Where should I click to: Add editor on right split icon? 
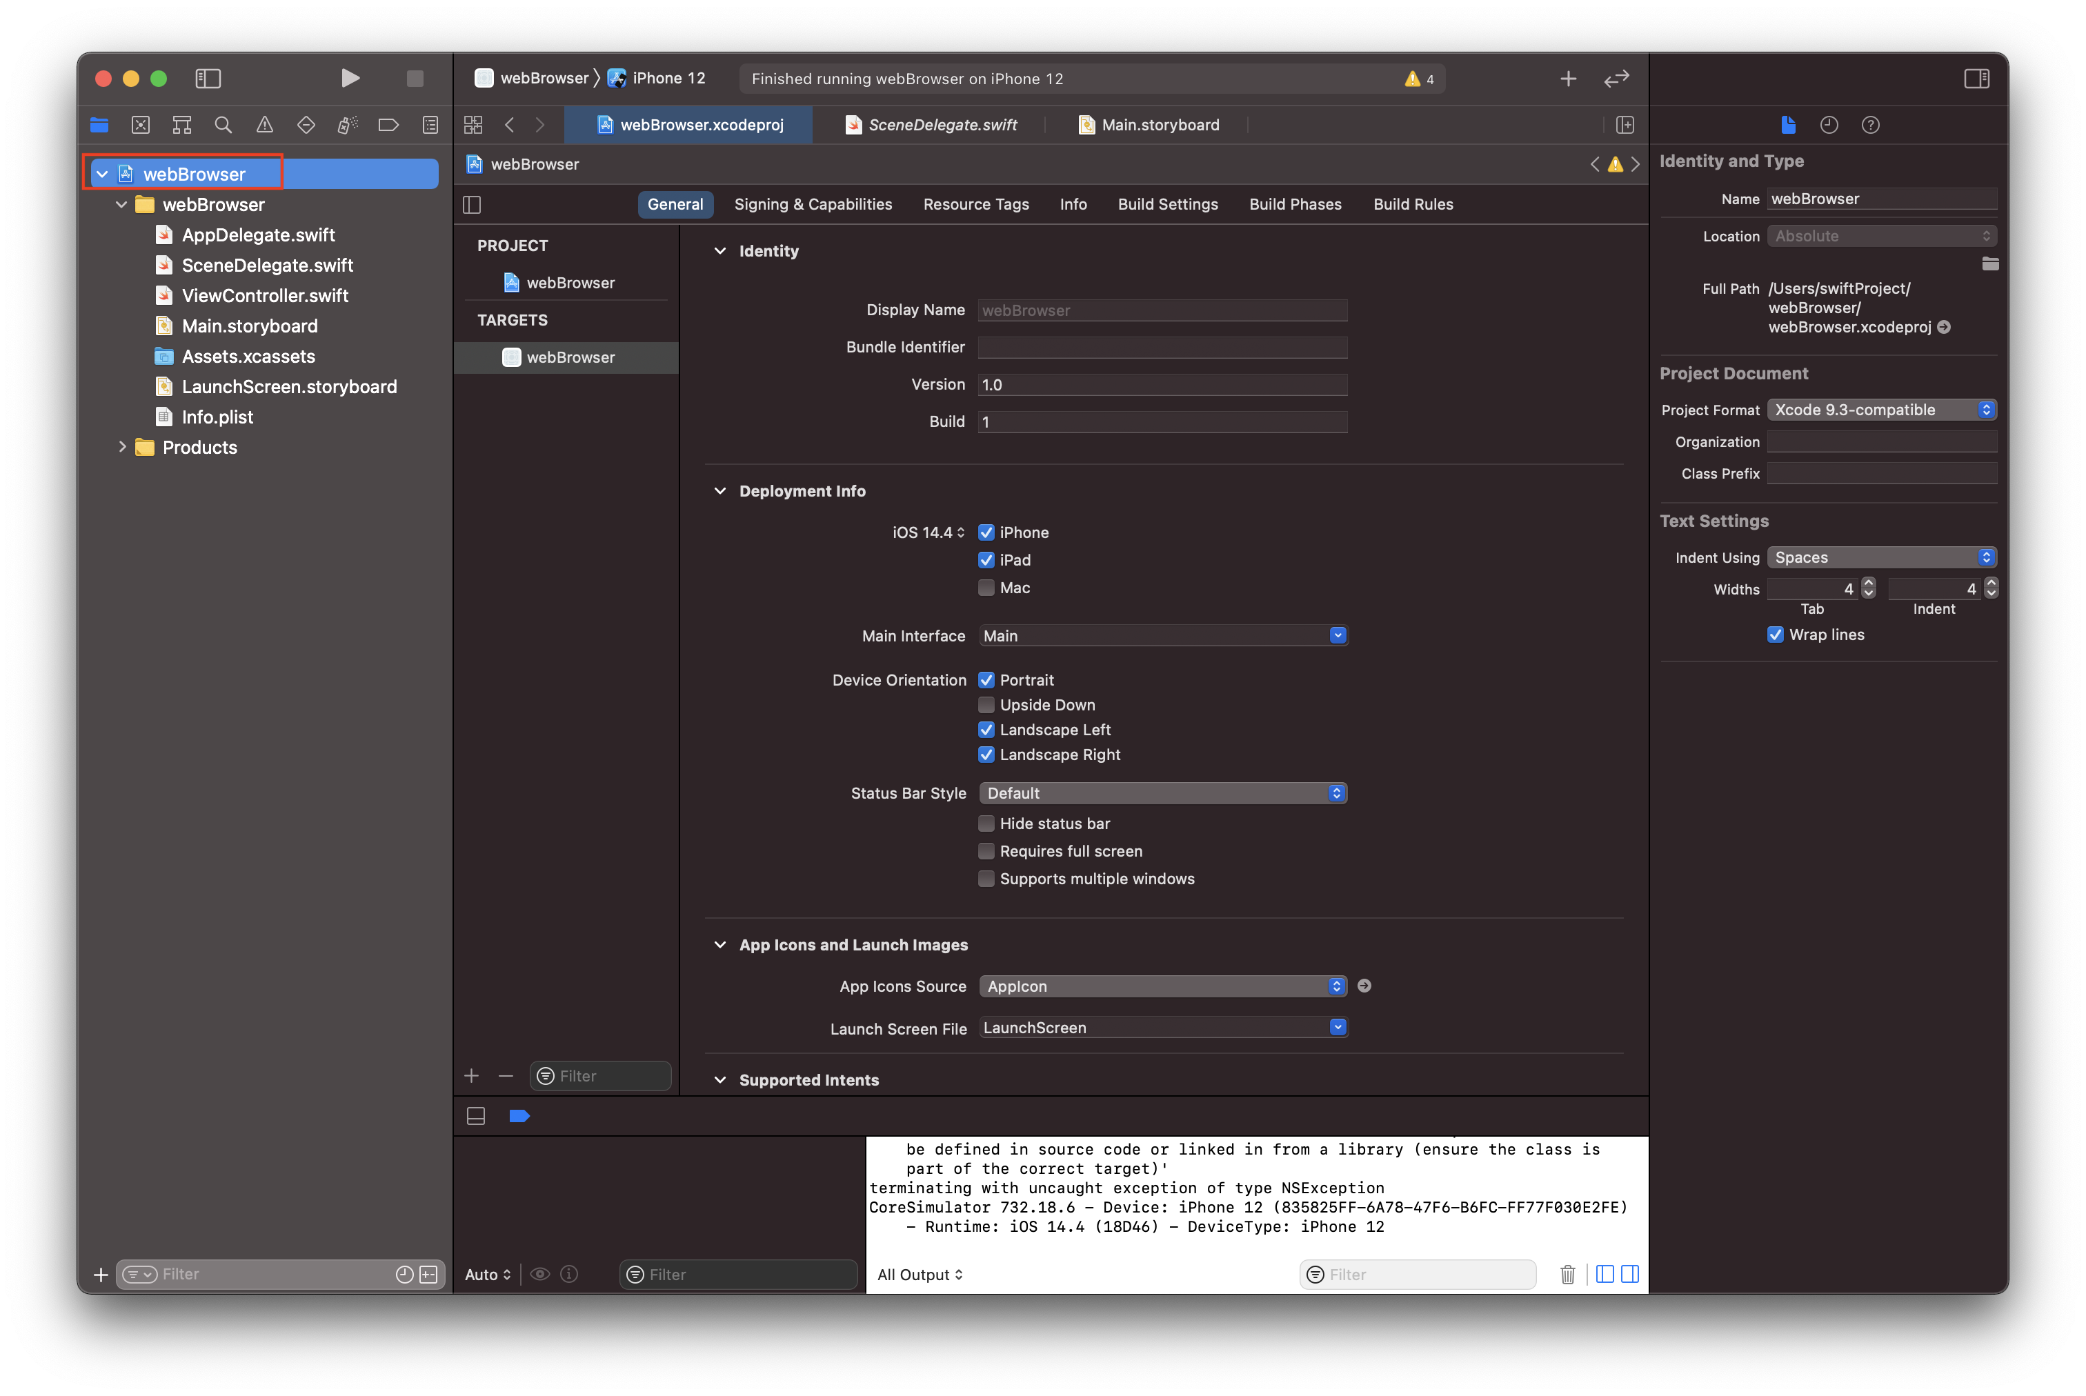(1625, 125)
